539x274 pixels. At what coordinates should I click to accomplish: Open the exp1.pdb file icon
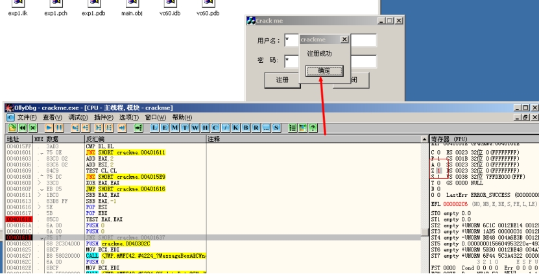pos(92,8)
